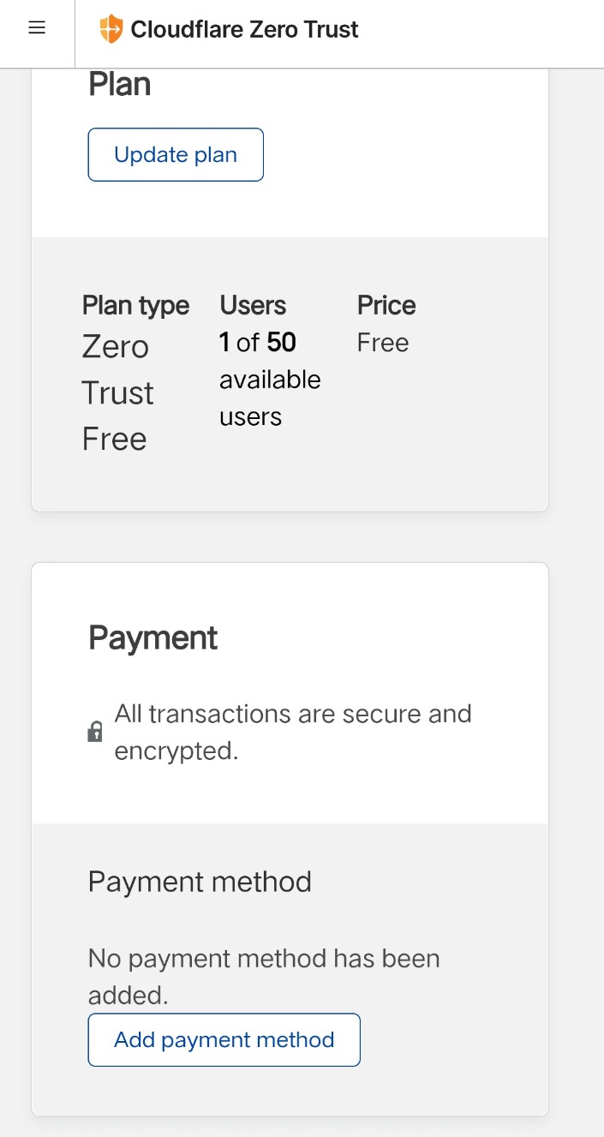This screenshot has width=604, height=1137.
Task: Select the Cloudflare Zero Trust header title
Action: coord(243,29)
